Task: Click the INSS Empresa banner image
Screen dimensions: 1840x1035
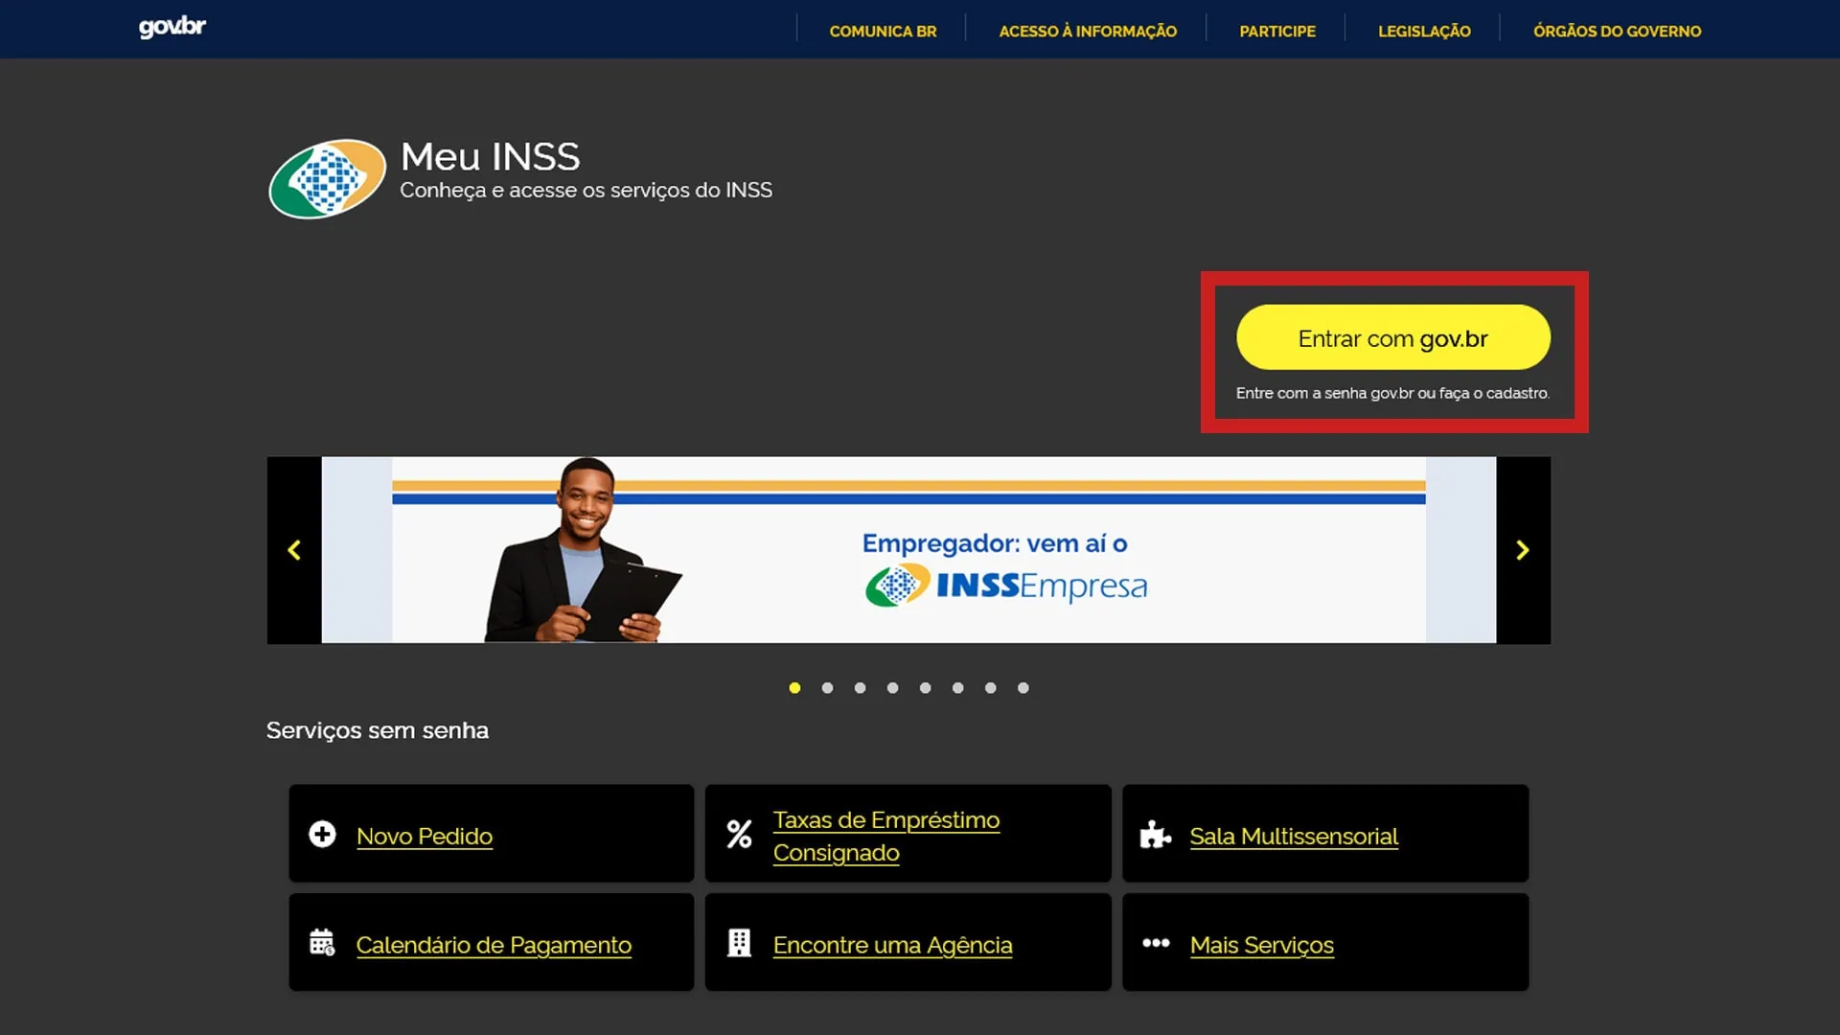Action: click(908, 550)
